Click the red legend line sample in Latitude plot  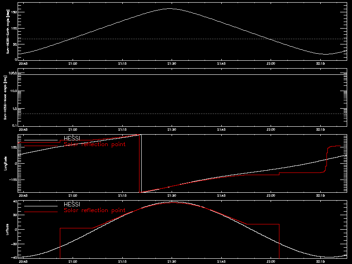(41, 212)
